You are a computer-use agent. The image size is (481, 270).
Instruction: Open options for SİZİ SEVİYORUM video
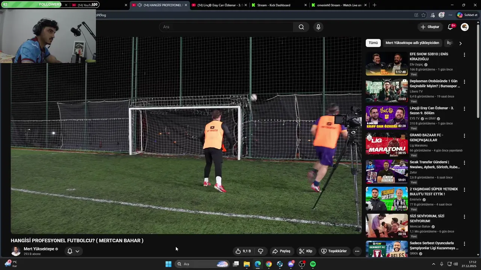click(x=464, y=217)
